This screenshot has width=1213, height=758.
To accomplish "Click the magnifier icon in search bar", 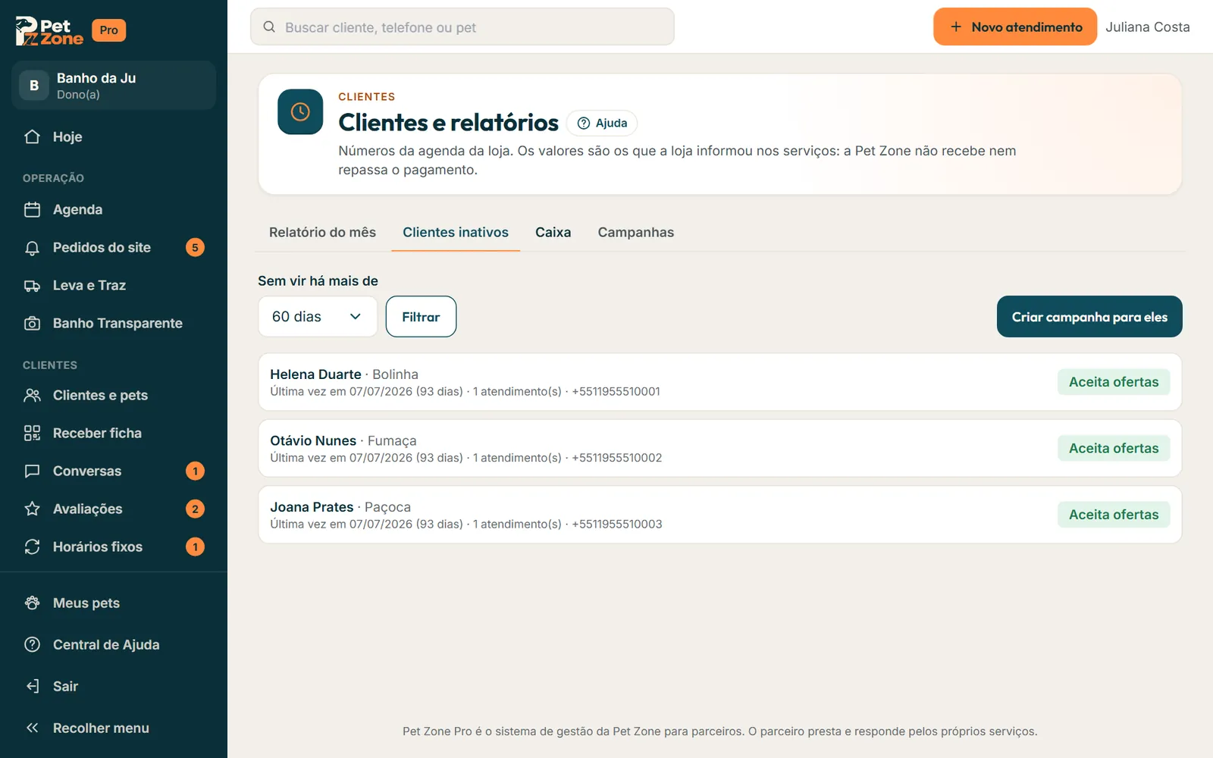I will tap(269, 27).
